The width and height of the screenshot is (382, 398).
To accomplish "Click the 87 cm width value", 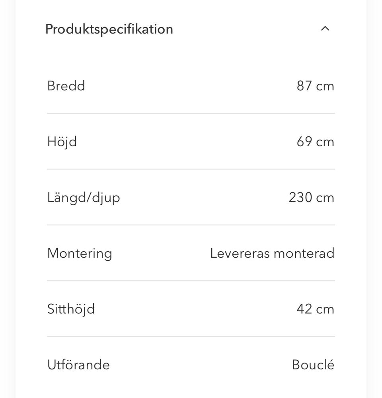I will 315,86.
